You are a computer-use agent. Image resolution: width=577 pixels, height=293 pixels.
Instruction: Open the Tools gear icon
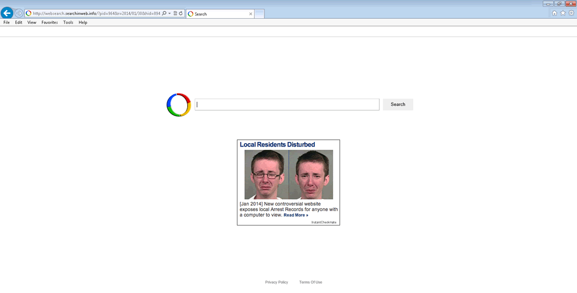571,13
